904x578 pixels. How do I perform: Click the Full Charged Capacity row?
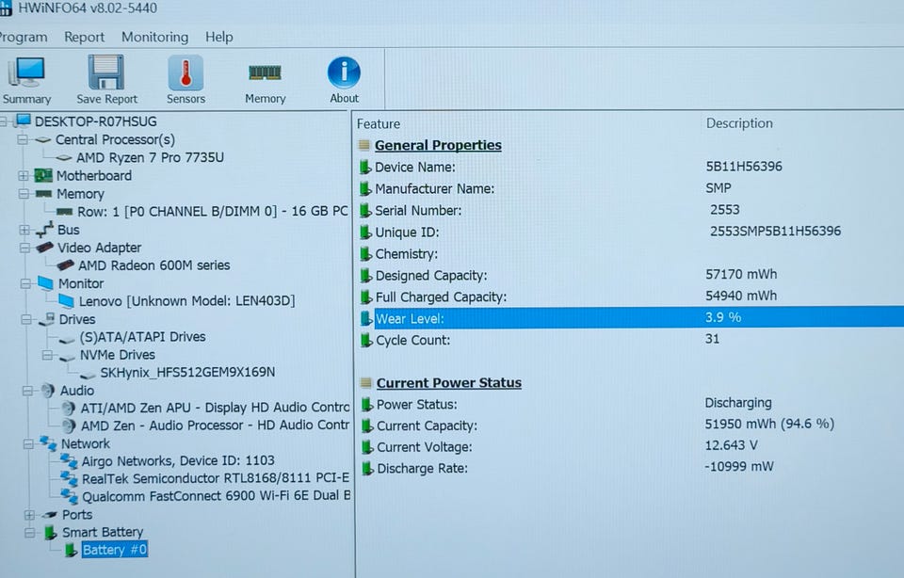(x=631, y=297)
